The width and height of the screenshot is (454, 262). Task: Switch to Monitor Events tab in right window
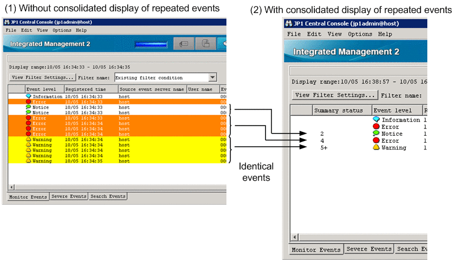point(316,249)
